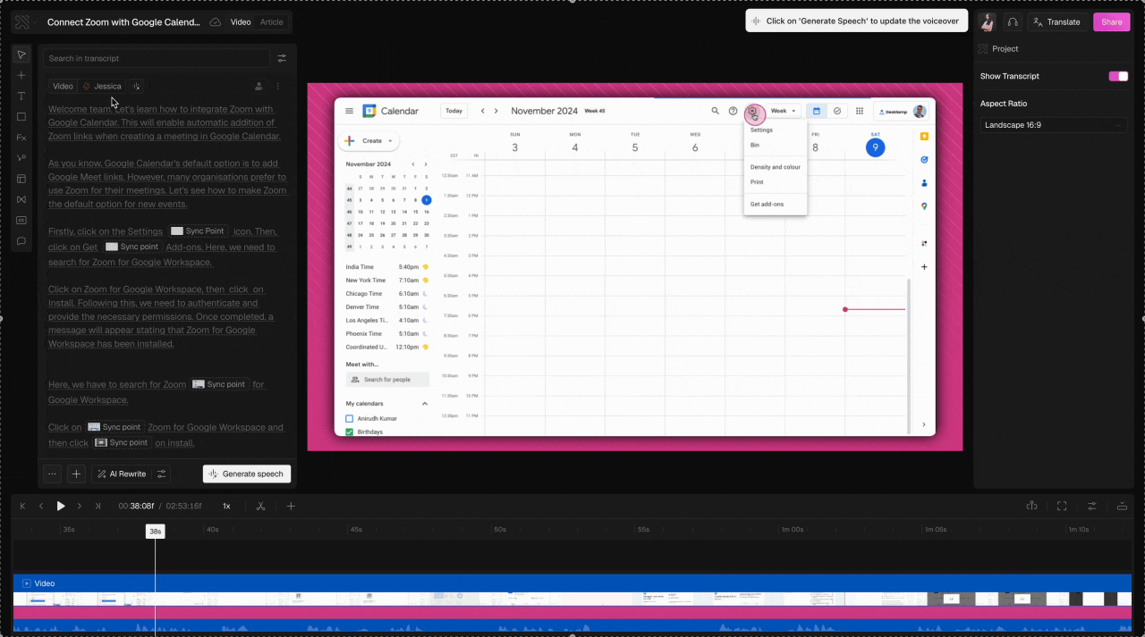Click the 'As you know' transcript paragraph
Viewport: 1145px width, 637px height.
point(168,184)
